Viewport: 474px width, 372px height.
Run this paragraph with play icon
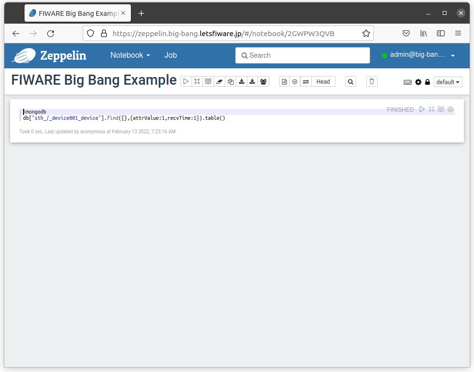point(422,109)
